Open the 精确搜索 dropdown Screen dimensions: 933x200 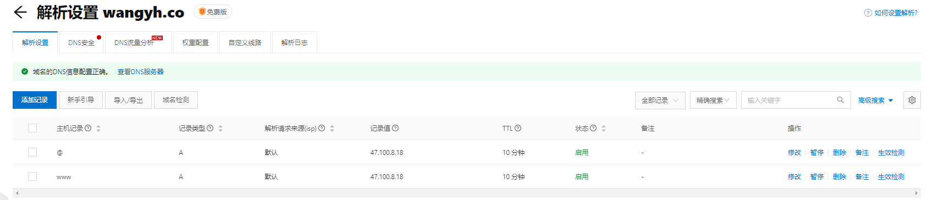tap(713, 100)
